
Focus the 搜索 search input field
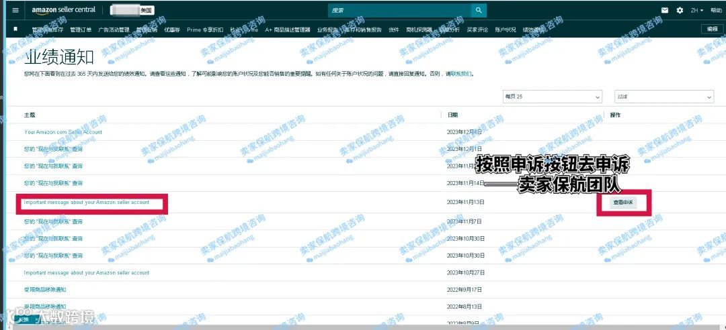tap(399, 10)
